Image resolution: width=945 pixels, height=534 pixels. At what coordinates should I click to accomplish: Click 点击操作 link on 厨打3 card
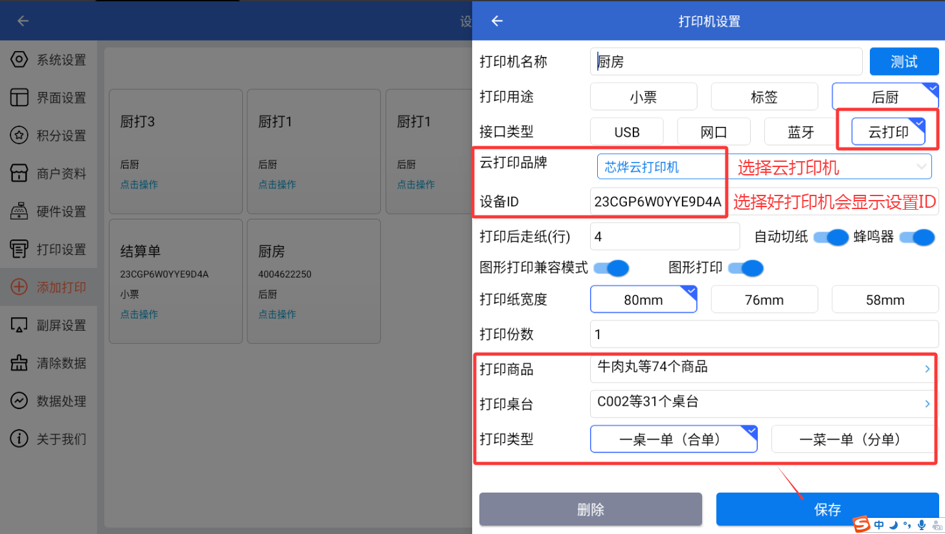(139, 184)
